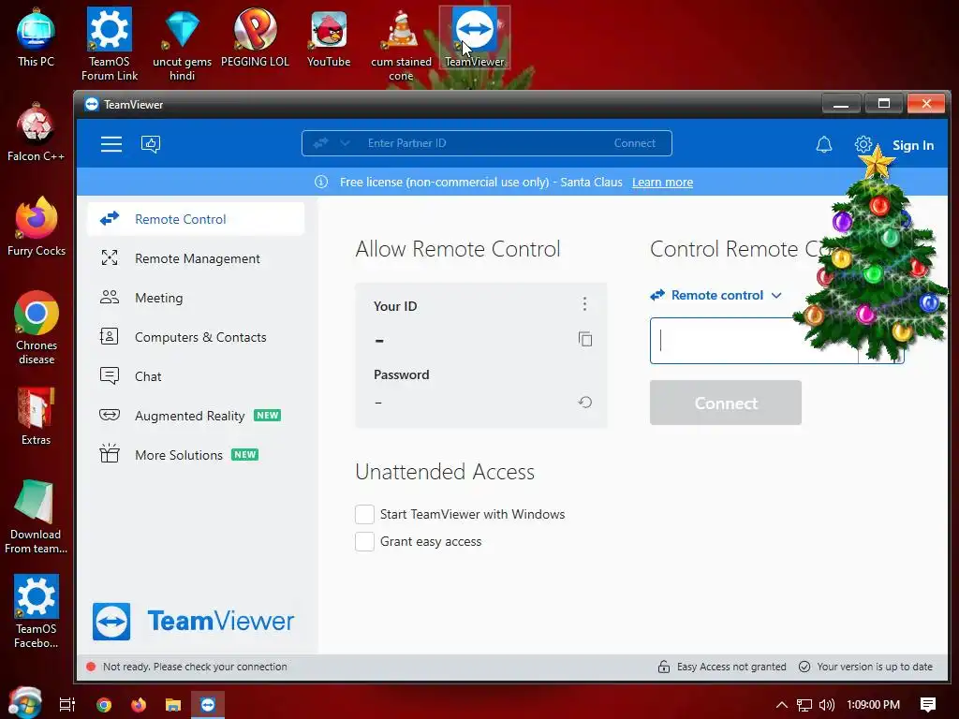The width and height of the screenshot is (959, 719).
Task: Open TeamViewer settings gear icon
Action: (x=863, y=145)
